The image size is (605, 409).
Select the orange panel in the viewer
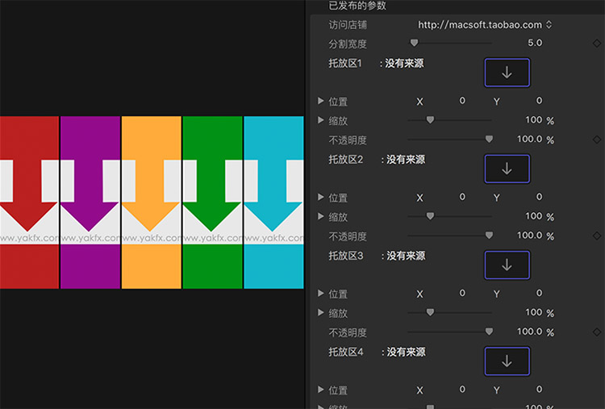(152, 202)
